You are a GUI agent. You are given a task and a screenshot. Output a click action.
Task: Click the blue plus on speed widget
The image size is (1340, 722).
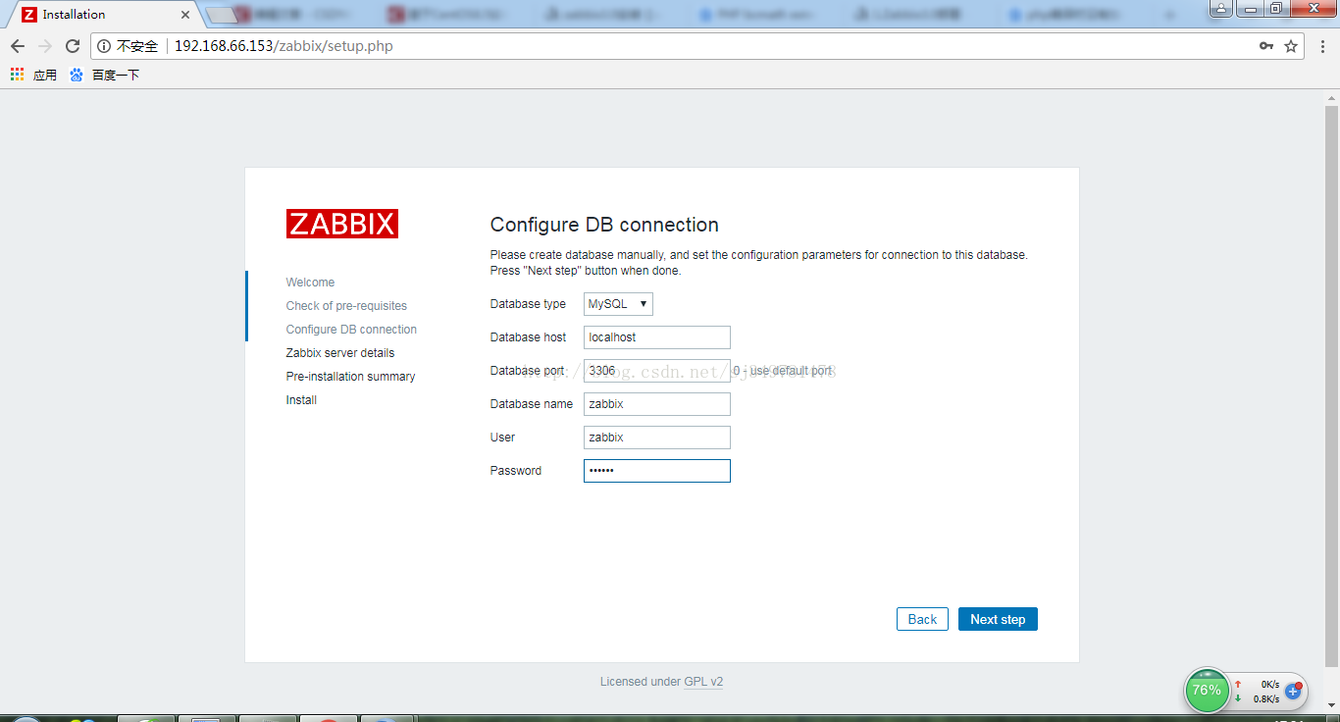pyautogui.click(x=1293, y=692)
